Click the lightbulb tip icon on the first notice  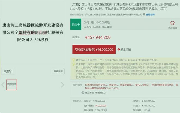tap(74, 60)
